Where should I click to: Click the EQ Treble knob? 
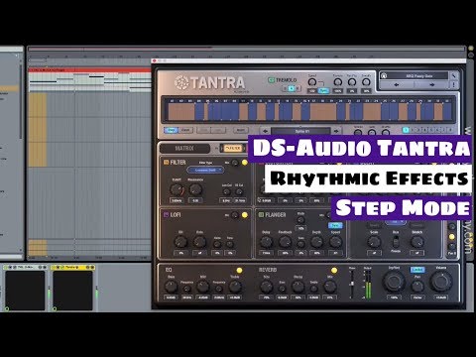pyautogui.click(x=235, y=287)
